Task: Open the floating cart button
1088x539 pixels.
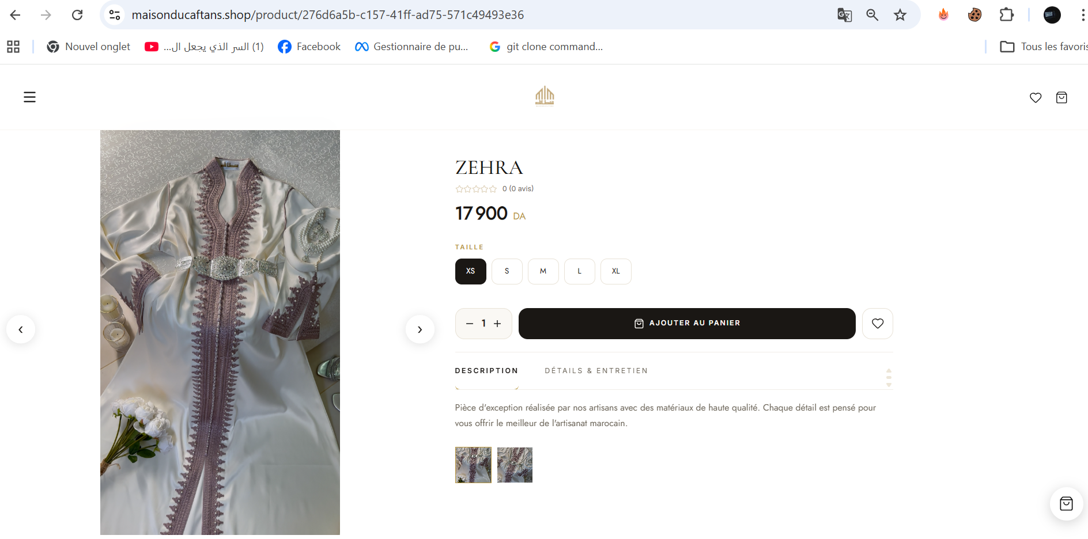Action: pyautogui.click(x=1066, y=504)
